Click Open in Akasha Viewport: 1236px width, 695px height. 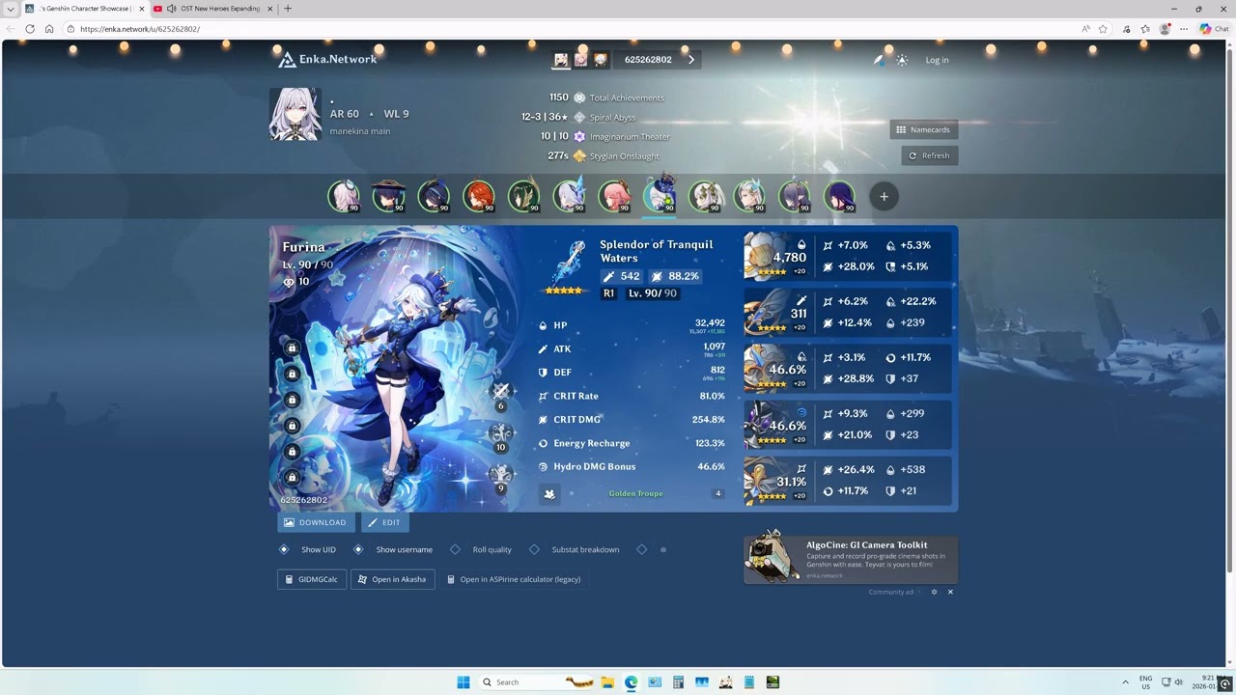392,579
